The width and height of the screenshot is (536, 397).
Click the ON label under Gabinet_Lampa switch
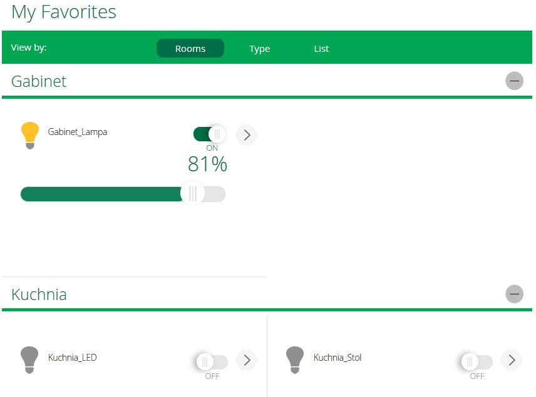[x=212, y=148]
